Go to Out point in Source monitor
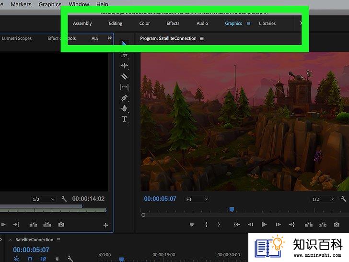This screenshot has width=349, height=262. pyautogui.click(x=16, y=225)
